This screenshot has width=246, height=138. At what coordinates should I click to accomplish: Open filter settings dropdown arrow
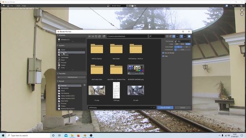click(184, 36)
